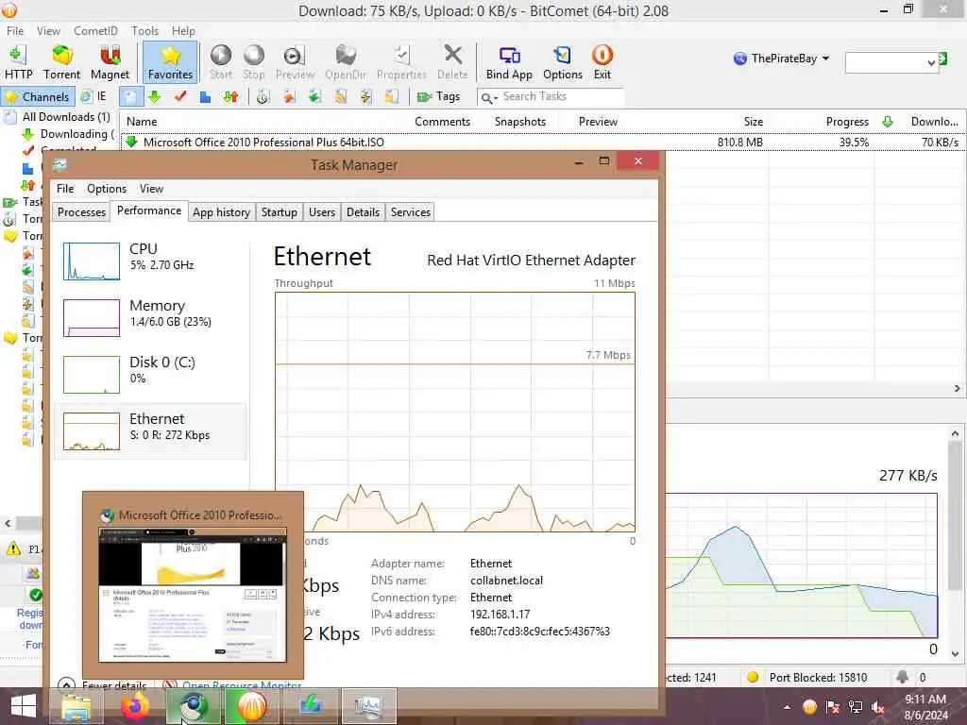
Task: Select All Downloads (1) in sidebar
Action: (59, 116)
